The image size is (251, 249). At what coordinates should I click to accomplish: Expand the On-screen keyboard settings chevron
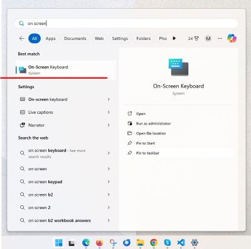(x=109, y=99)
